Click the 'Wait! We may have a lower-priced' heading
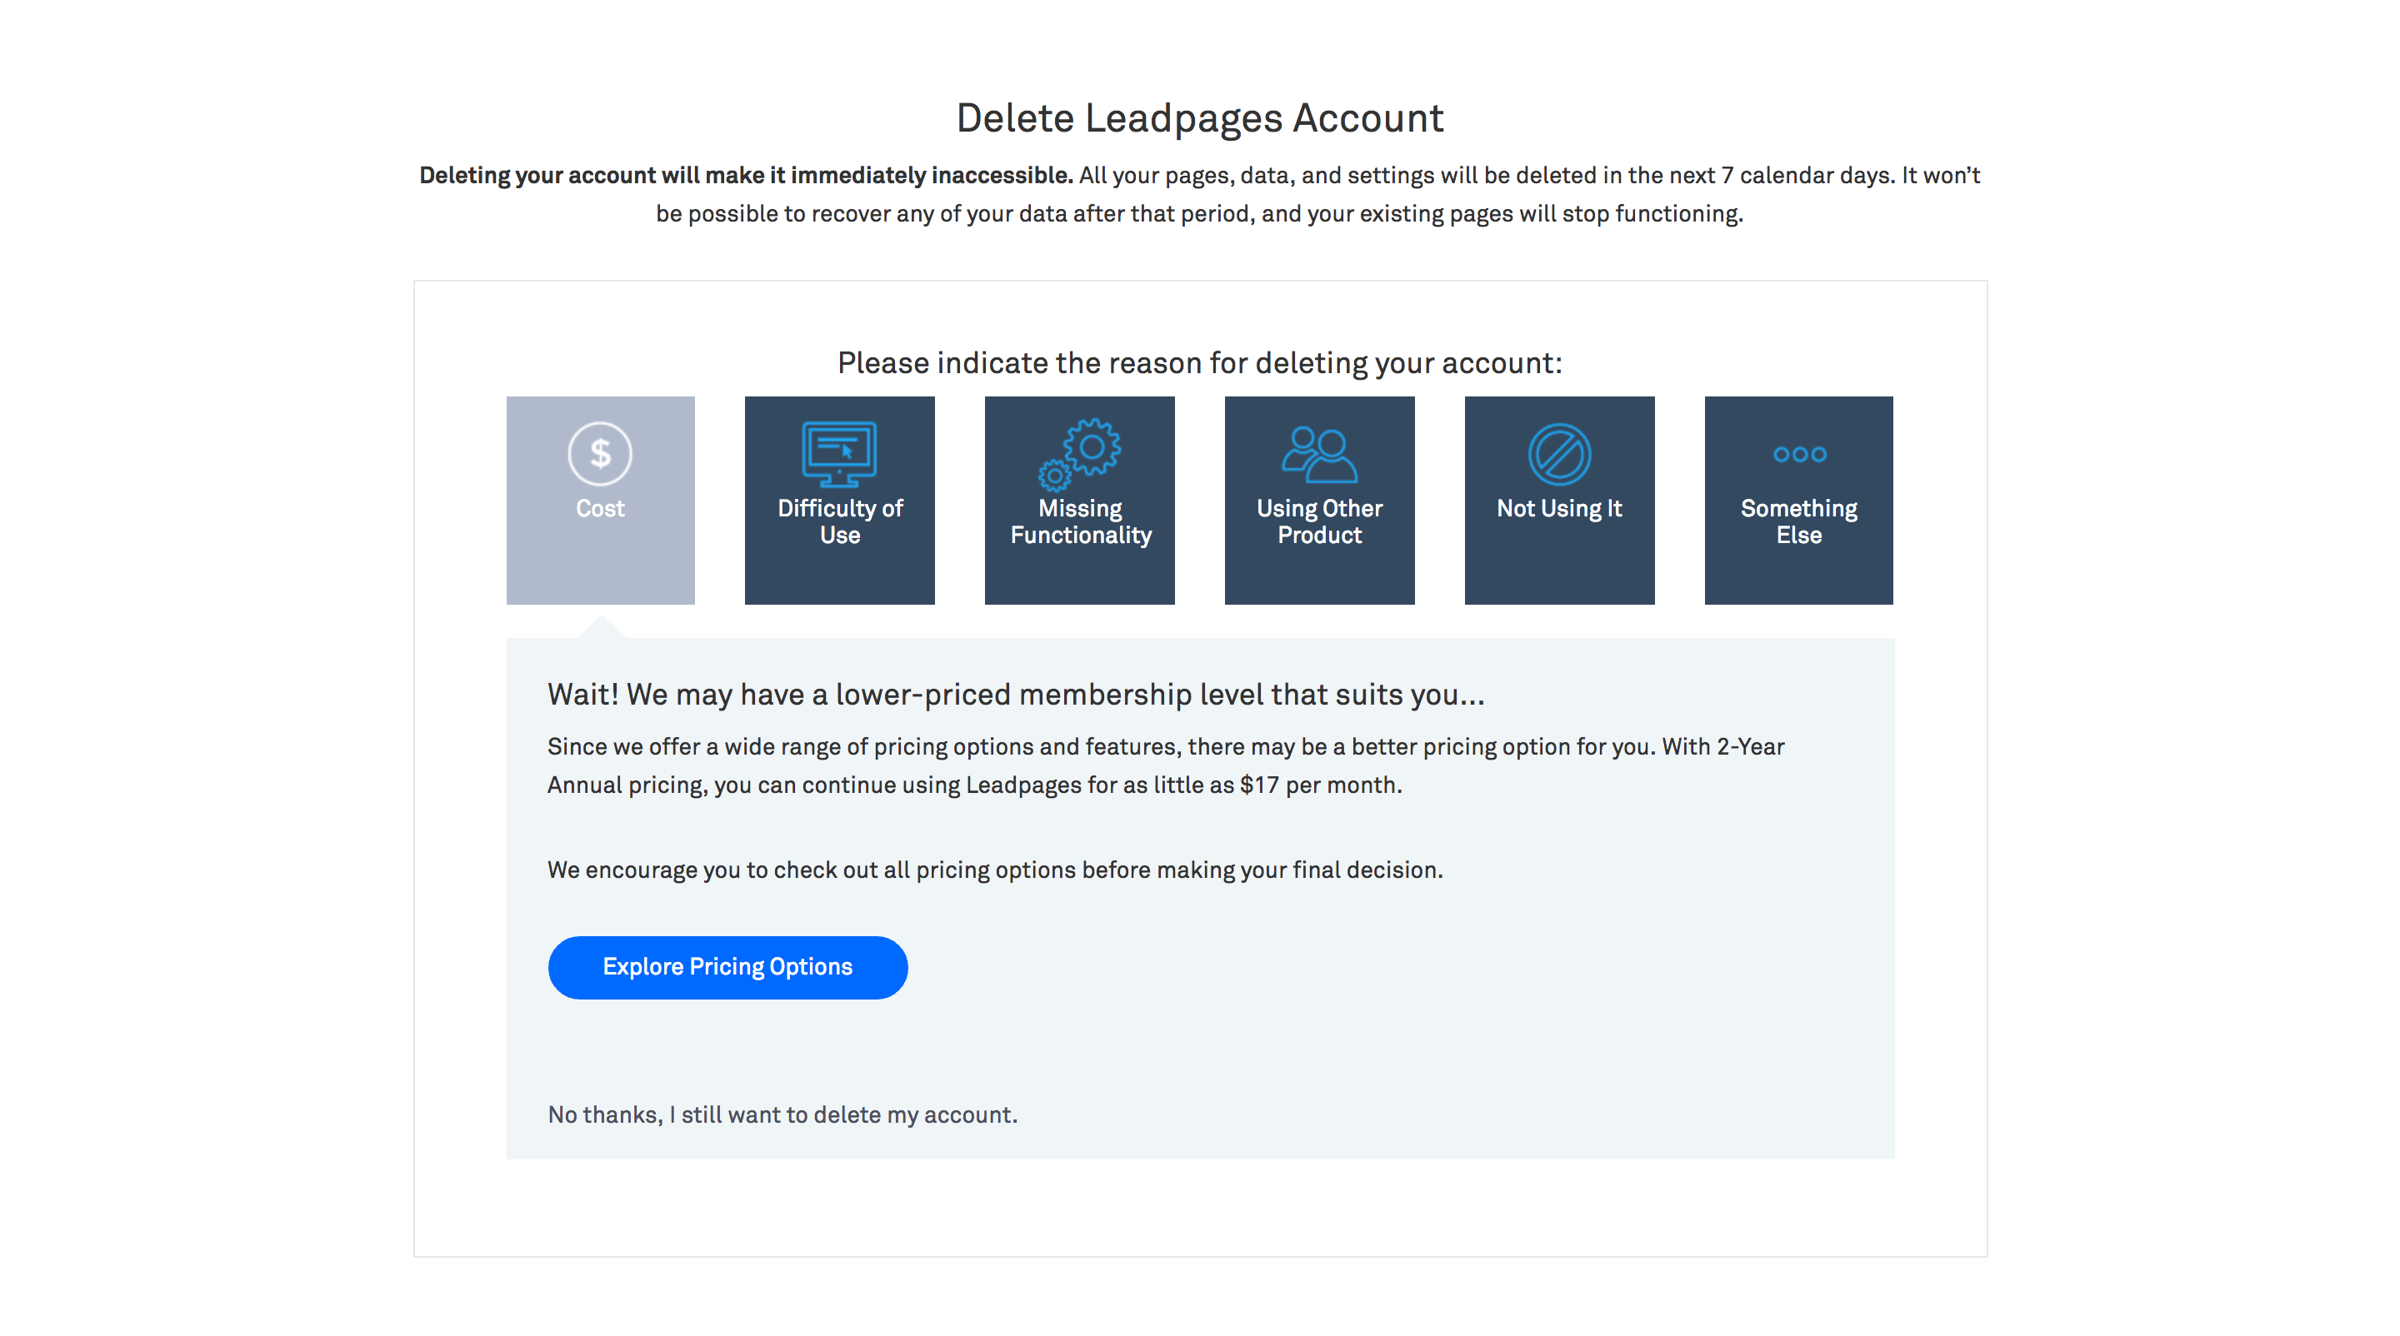 (x=1017, y=695)
